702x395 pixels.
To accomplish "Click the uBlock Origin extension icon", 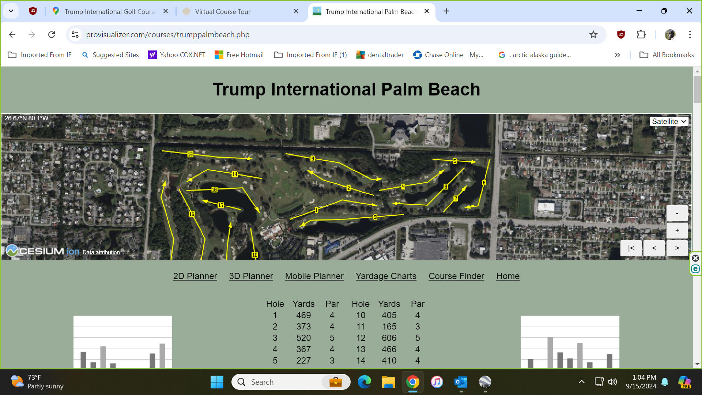I will (x=621, y=34).
